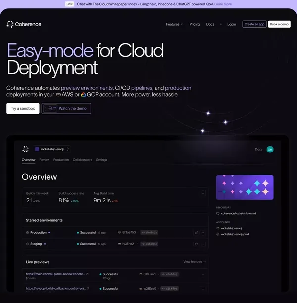Click the build icon beside 8f3ae753
This screenshot has height=303, width=297.
[120, 232]
